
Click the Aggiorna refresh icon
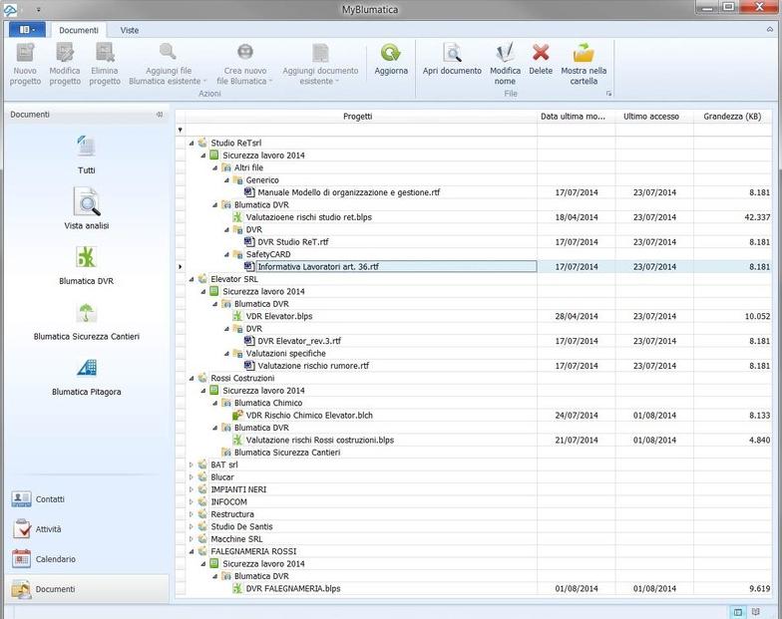pos(391,54)
